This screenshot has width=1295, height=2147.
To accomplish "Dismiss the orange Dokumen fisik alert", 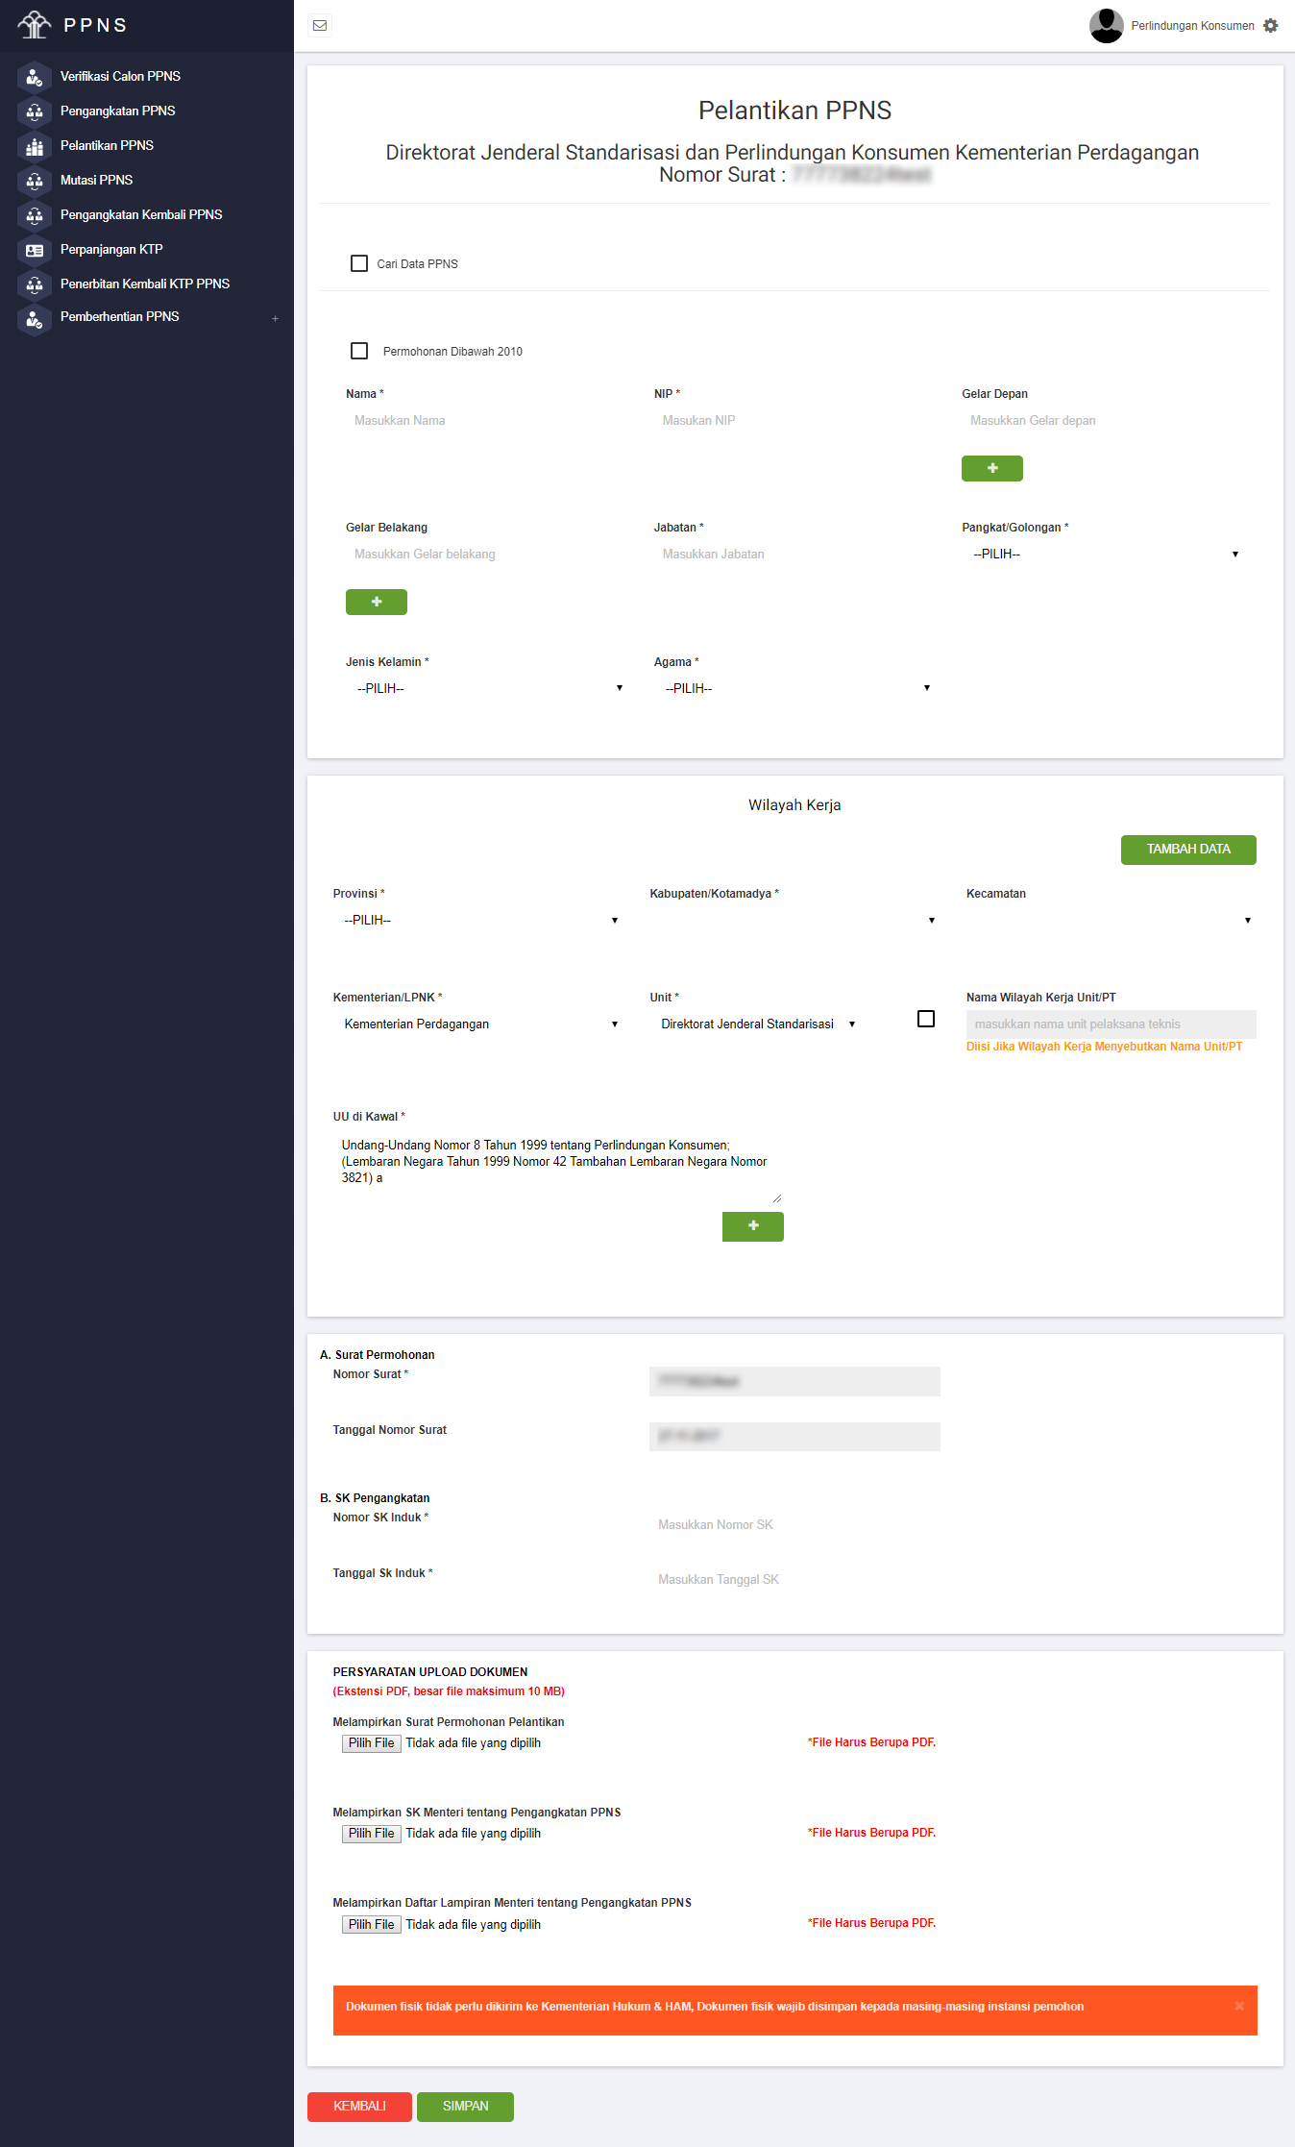I will pyautogui.click(x=1238, y=2006).
